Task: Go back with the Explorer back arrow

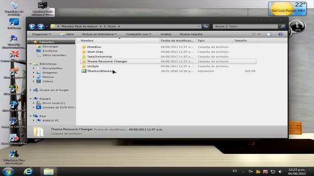Action: click(x=32, y=26)
